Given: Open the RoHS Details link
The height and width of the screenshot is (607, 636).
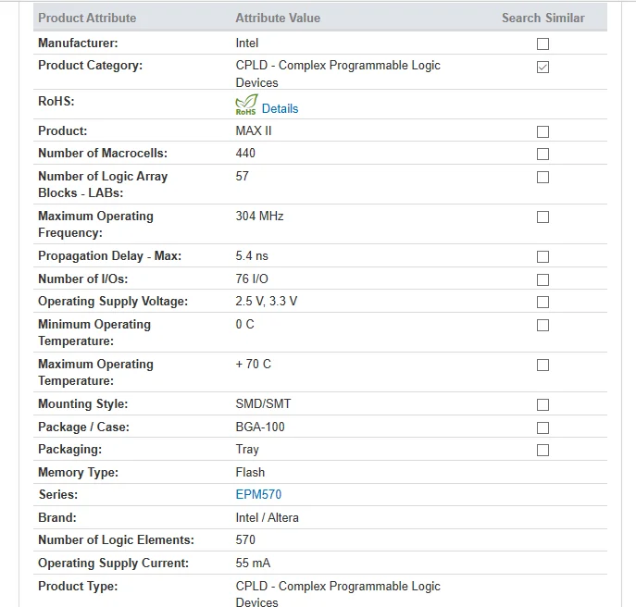Looking at the screenshot, I should (x=280, y=108).
